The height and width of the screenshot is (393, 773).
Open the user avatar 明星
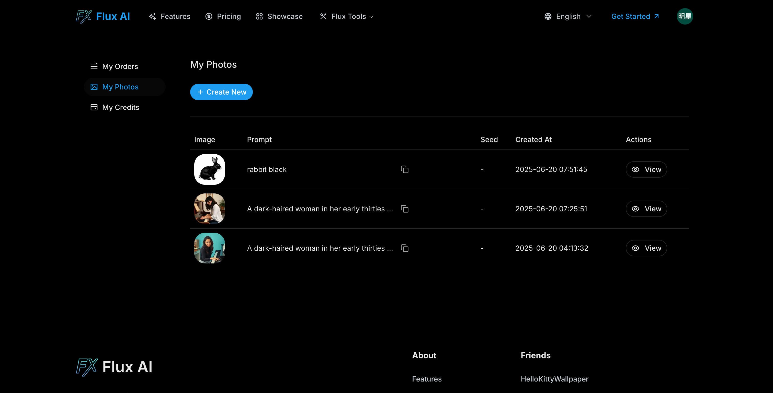(685, 17)
